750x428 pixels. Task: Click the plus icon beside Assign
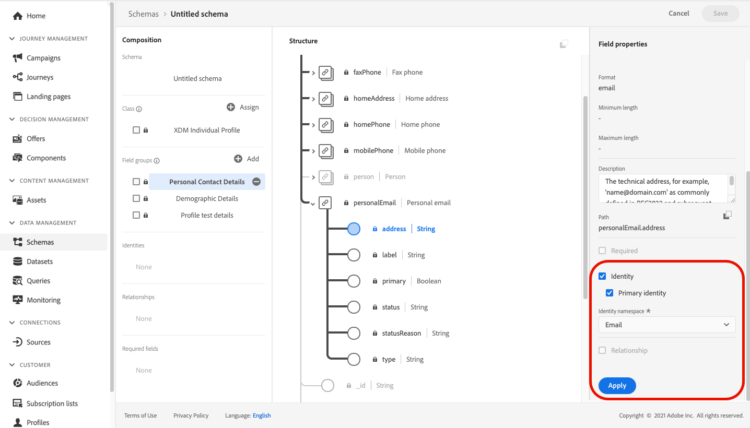click(231, 107)
